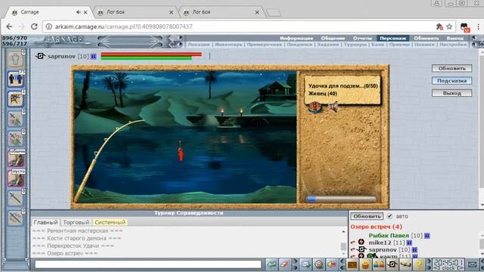This screenshot has height=272, width=484.
Task: Click the Подсказка hint button
Action: (451, 81)
